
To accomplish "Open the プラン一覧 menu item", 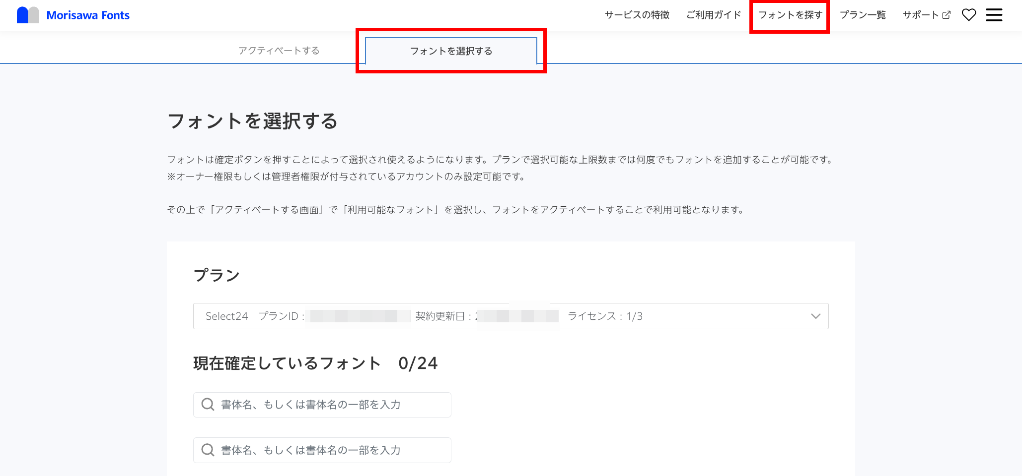I will [863, 15].
